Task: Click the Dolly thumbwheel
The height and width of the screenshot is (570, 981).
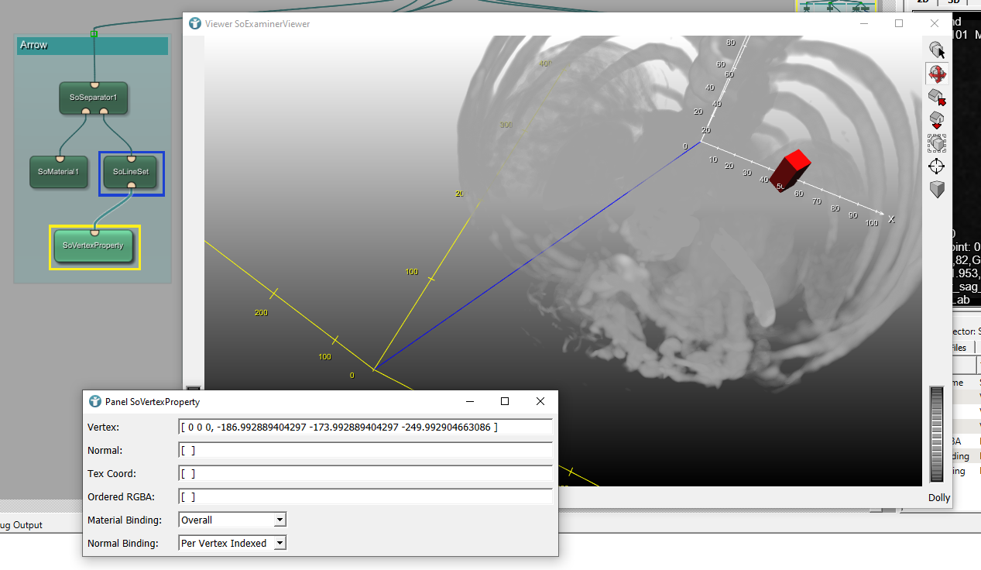Action: point(938,434)
